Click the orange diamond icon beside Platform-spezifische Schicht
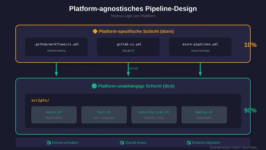The width and height of the screenshot is (266, 150). tap(95, 31)
